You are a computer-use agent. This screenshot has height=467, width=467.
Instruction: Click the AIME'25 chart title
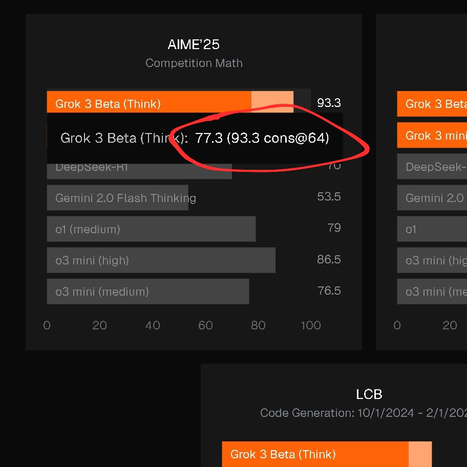(194, 45)
